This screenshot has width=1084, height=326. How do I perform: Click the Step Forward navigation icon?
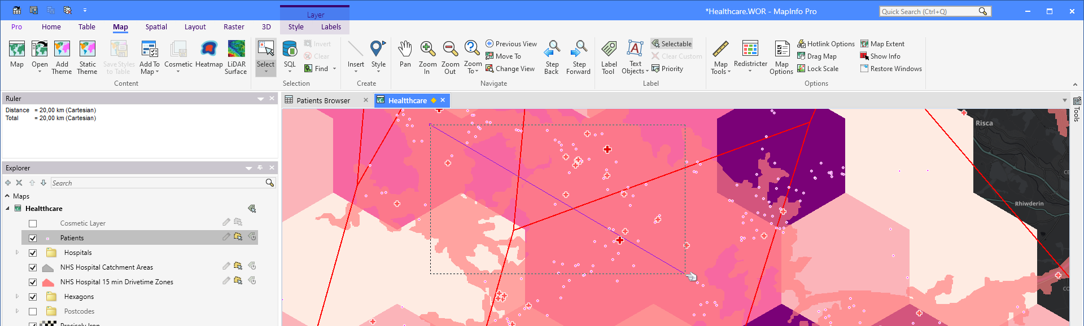pos(578,49)
